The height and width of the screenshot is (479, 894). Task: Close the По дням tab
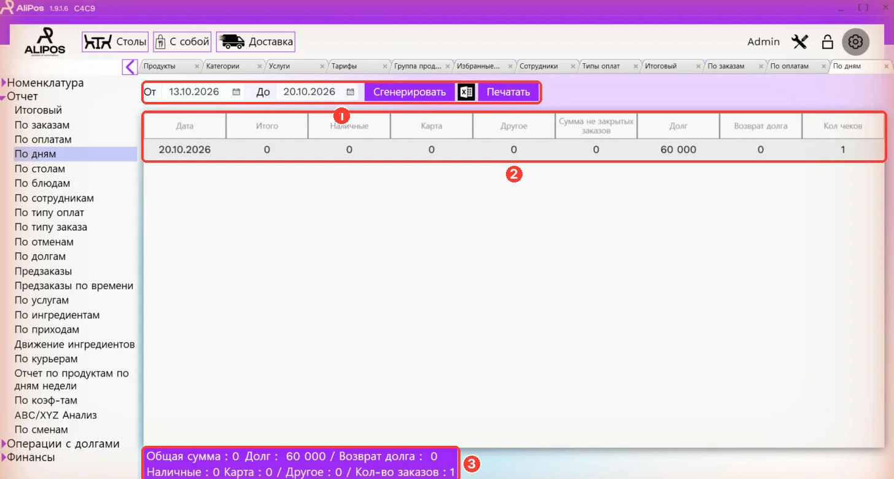pyautogui.click(x=886, y=66)
